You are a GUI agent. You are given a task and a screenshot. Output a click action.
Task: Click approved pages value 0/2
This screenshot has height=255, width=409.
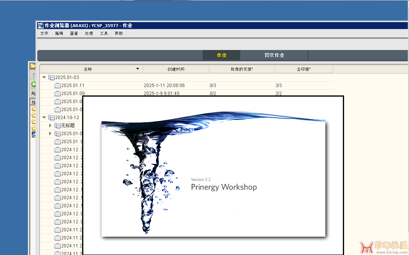point(213,94)
